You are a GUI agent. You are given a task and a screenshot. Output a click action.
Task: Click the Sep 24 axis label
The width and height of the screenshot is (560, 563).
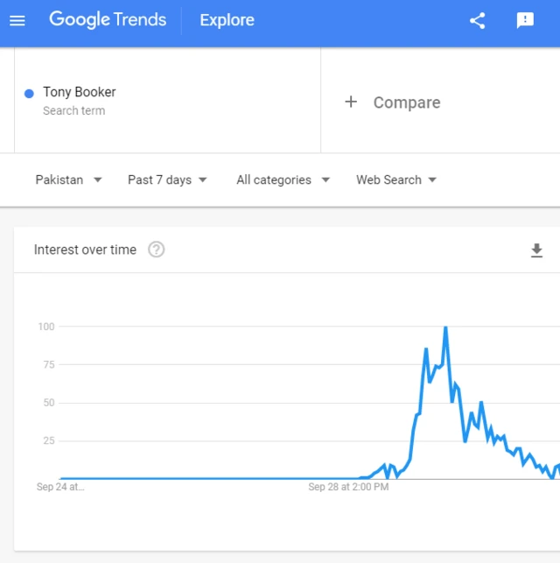pos(60,487)
